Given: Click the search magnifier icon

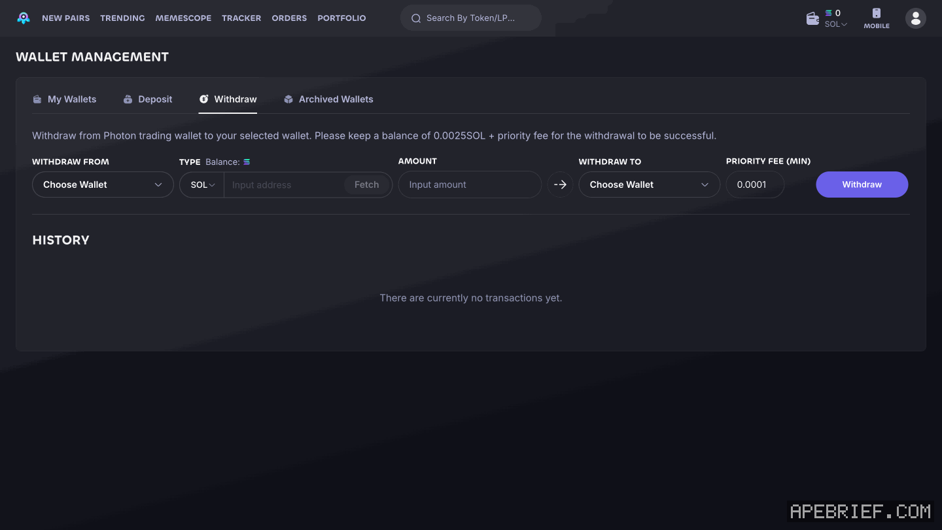Looking at the screenshot, I should (x=416, y=18).
